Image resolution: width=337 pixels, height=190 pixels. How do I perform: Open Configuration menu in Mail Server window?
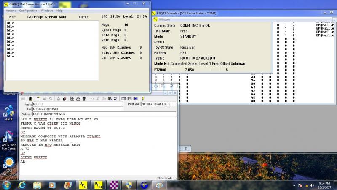pos(28,11)
